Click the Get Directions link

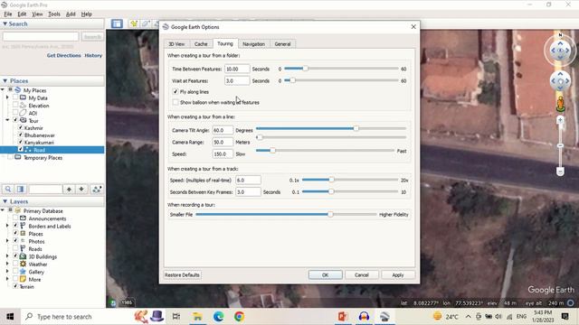[64, 55]
